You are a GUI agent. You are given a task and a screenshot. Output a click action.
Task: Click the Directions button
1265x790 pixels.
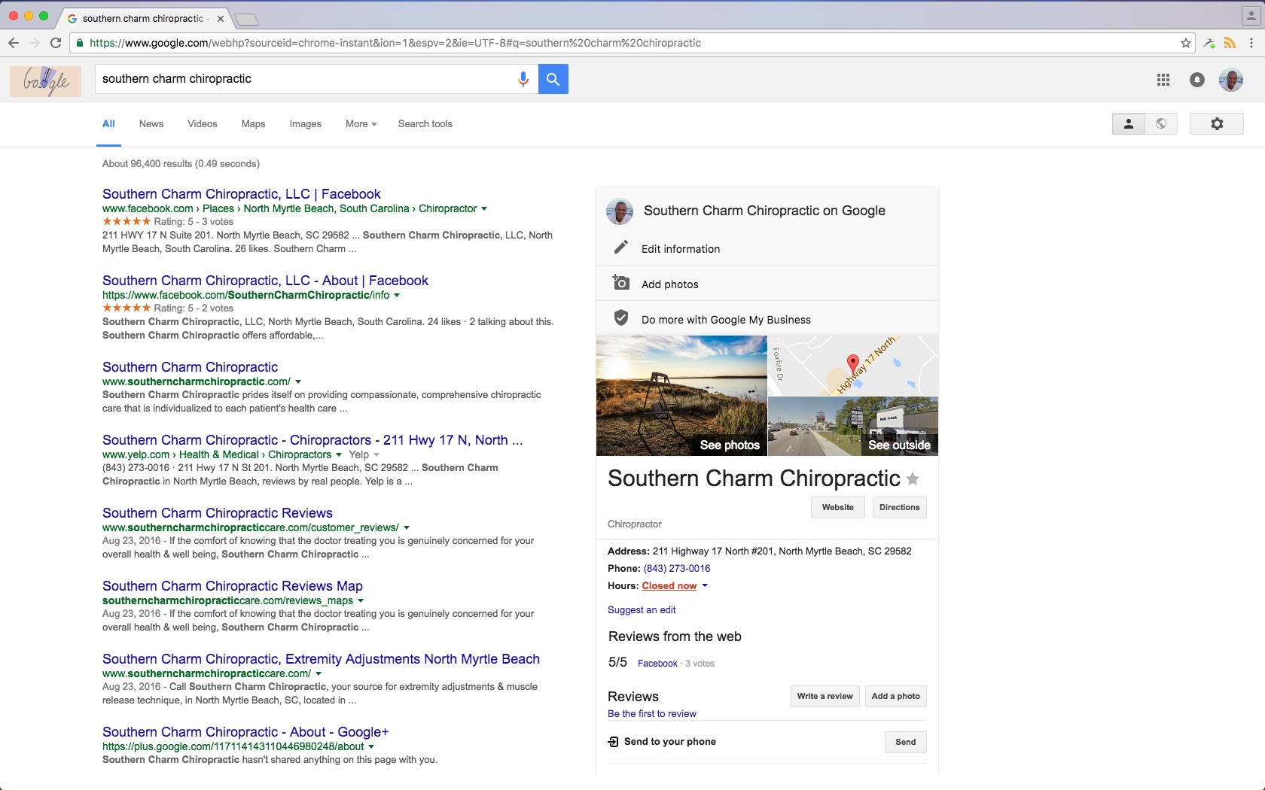(900, 508)
